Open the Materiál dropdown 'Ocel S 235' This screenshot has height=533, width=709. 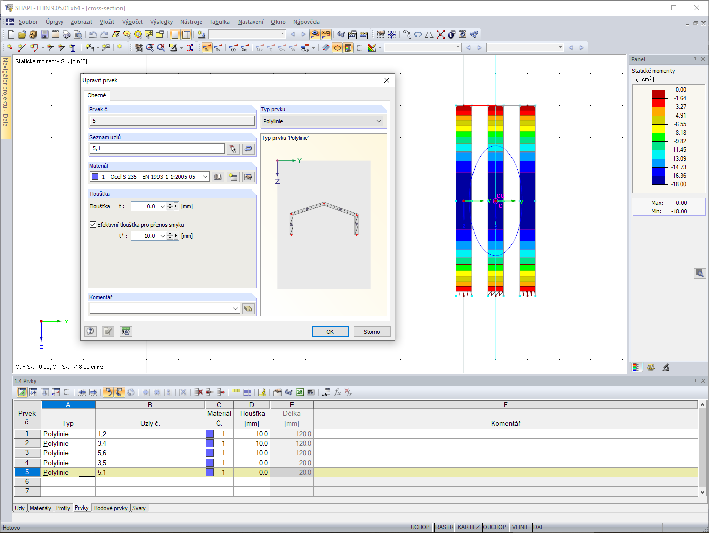(205, 177)
